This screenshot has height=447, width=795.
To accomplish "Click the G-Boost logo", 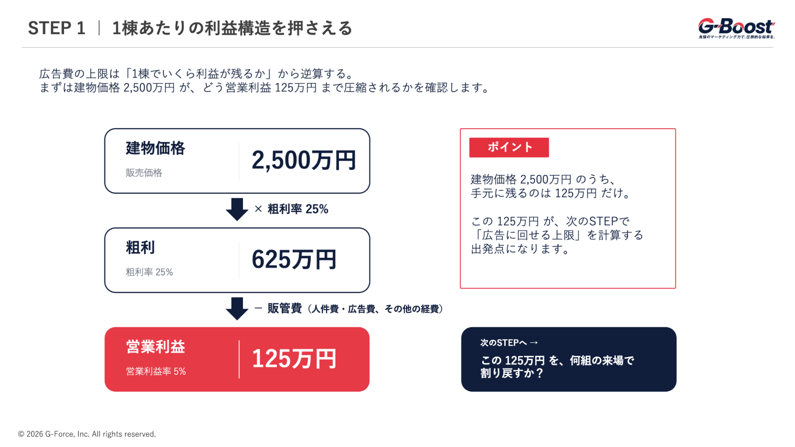I will click(736, 28).
